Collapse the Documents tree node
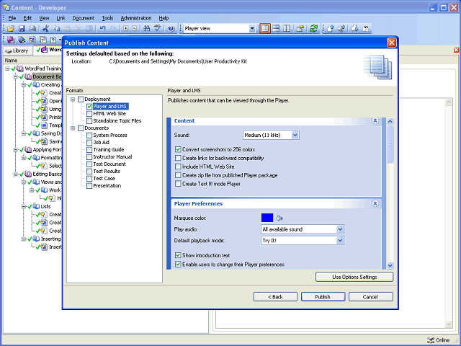The height and width of the screenshot is (346, 461). tap(73, 128)
